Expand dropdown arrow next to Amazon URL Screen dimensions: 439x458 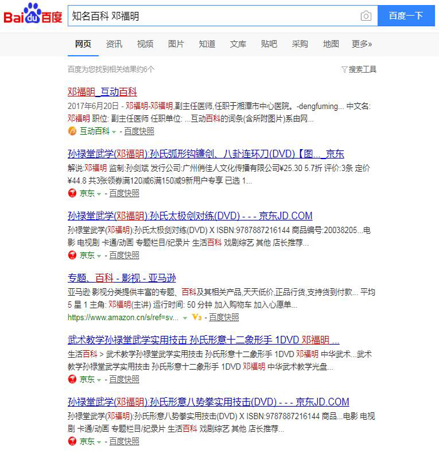tap(184, 318)
